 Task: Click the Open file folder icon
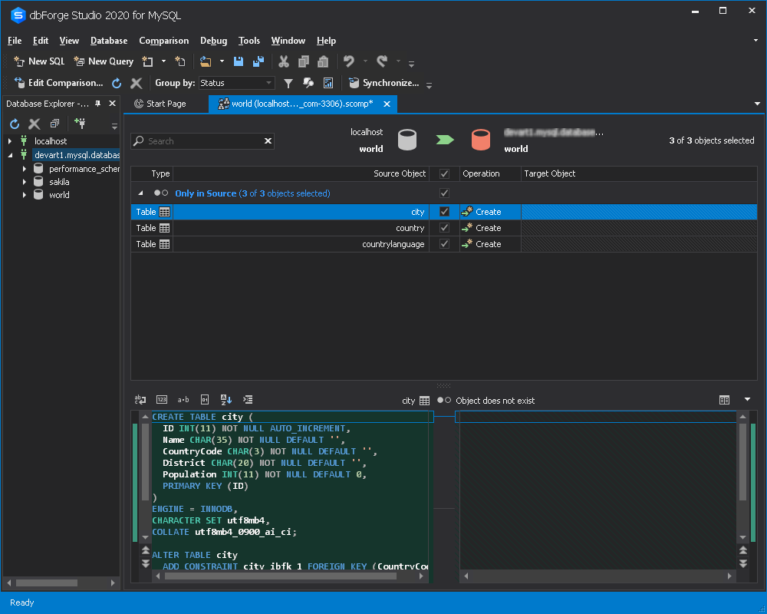pos(206,61)
